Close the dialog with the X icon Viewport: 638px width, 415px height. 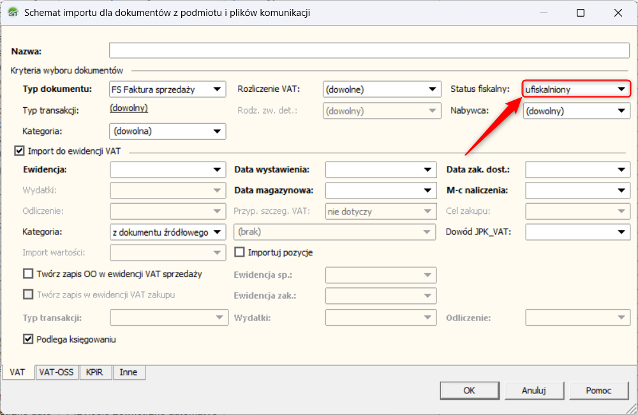click(618, 13)
